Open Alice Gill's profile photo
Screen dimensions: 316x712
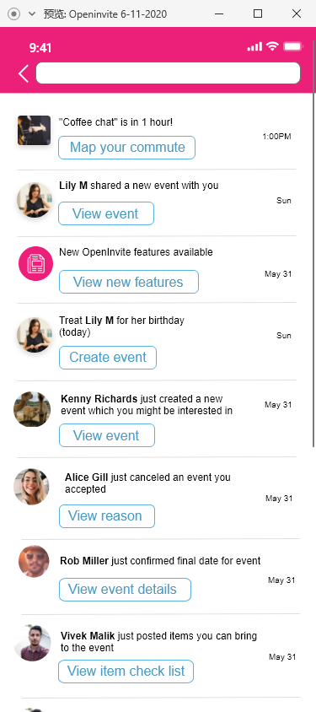tap(31, 487)
